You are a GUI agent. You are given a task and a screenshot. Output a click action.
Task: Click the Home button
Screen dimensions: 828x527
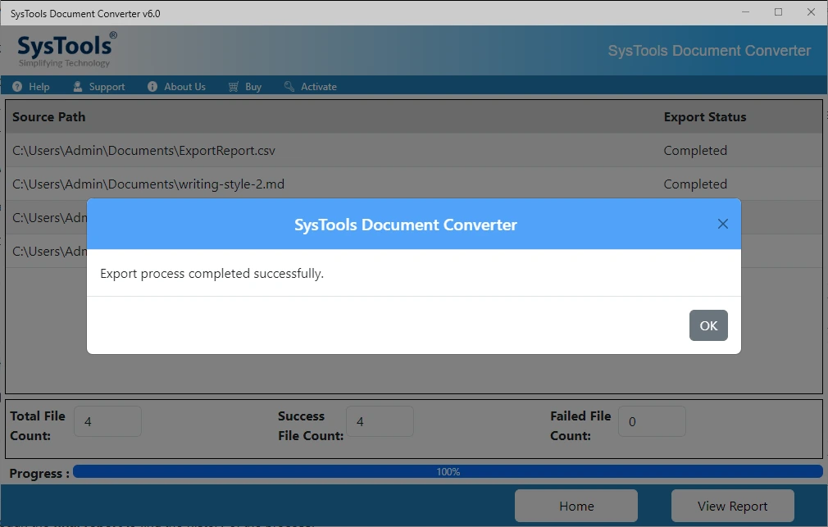click(x=576, y=506)
